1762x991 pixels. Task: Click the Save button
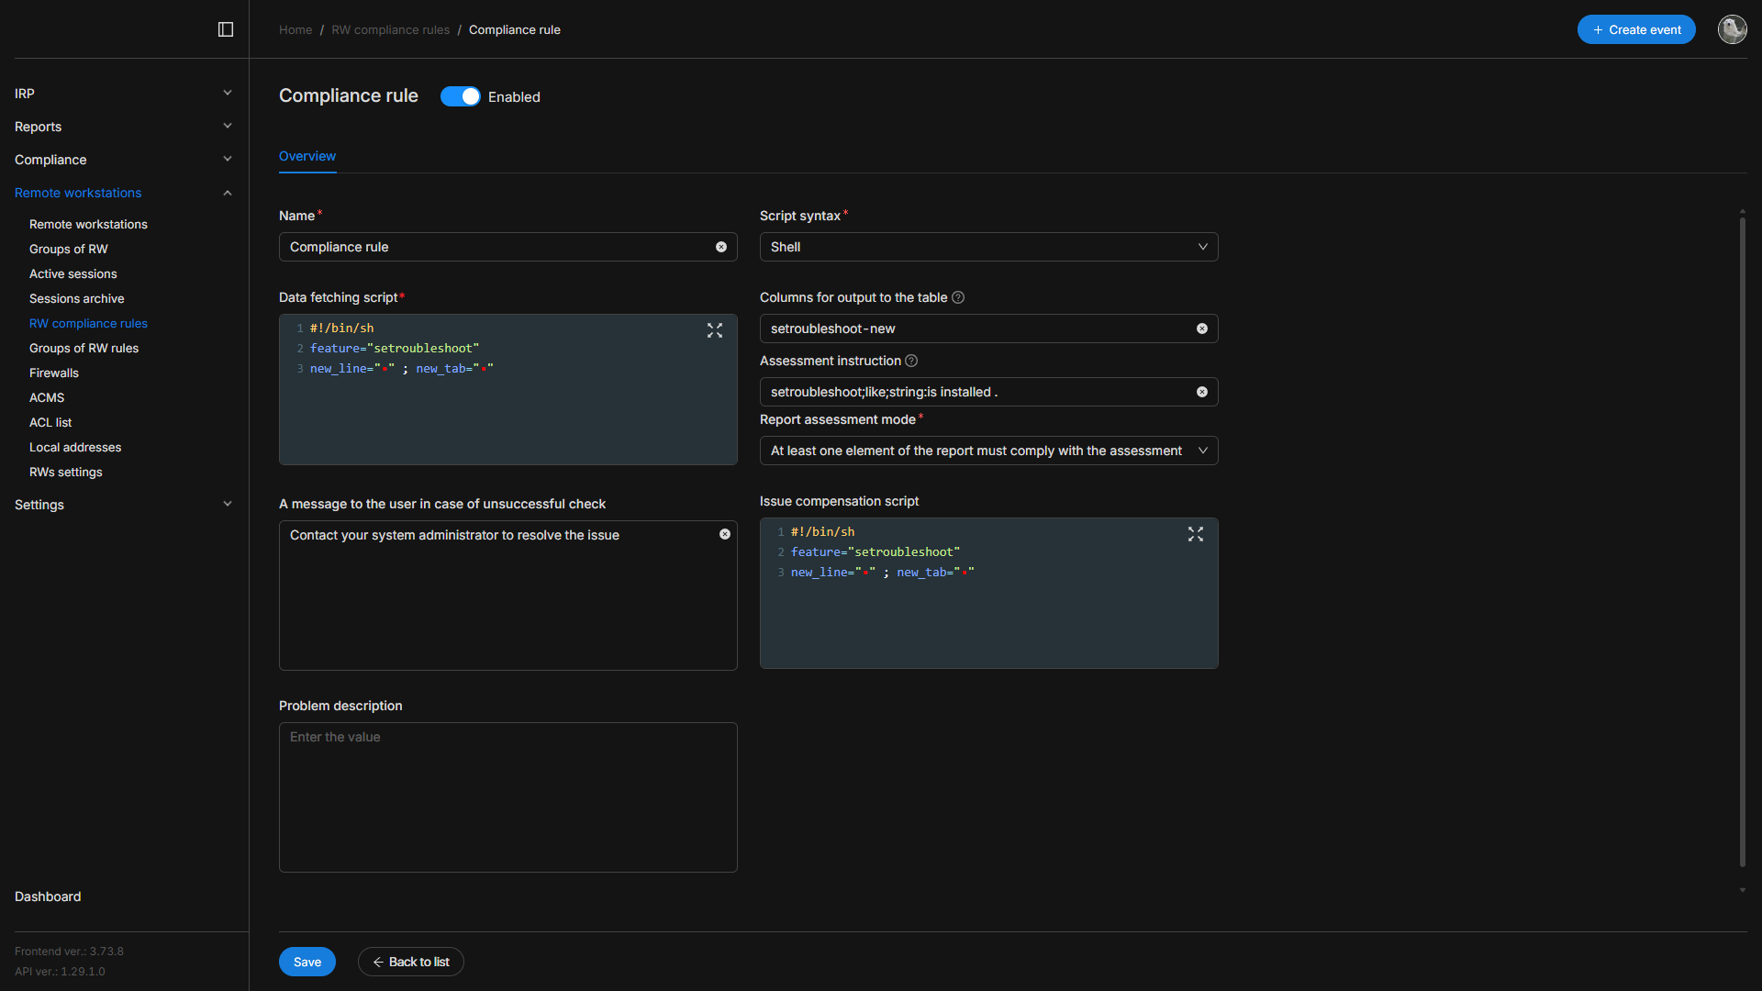[x=307, y=962]
